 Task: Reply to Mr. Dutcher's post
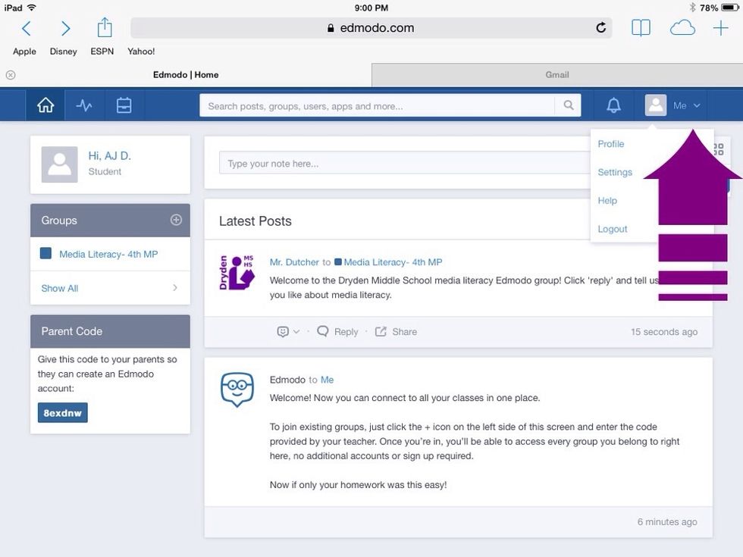tap(337, 332)
